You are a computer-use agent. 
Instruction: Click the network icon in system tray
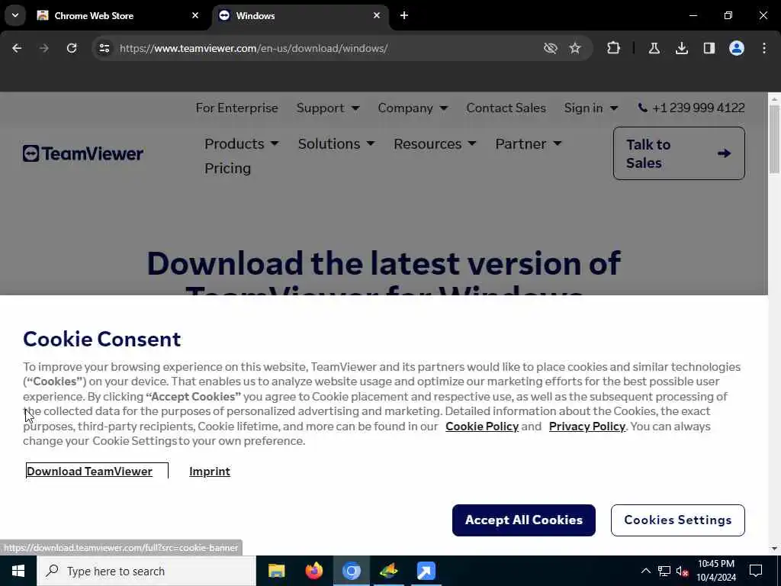664,571
